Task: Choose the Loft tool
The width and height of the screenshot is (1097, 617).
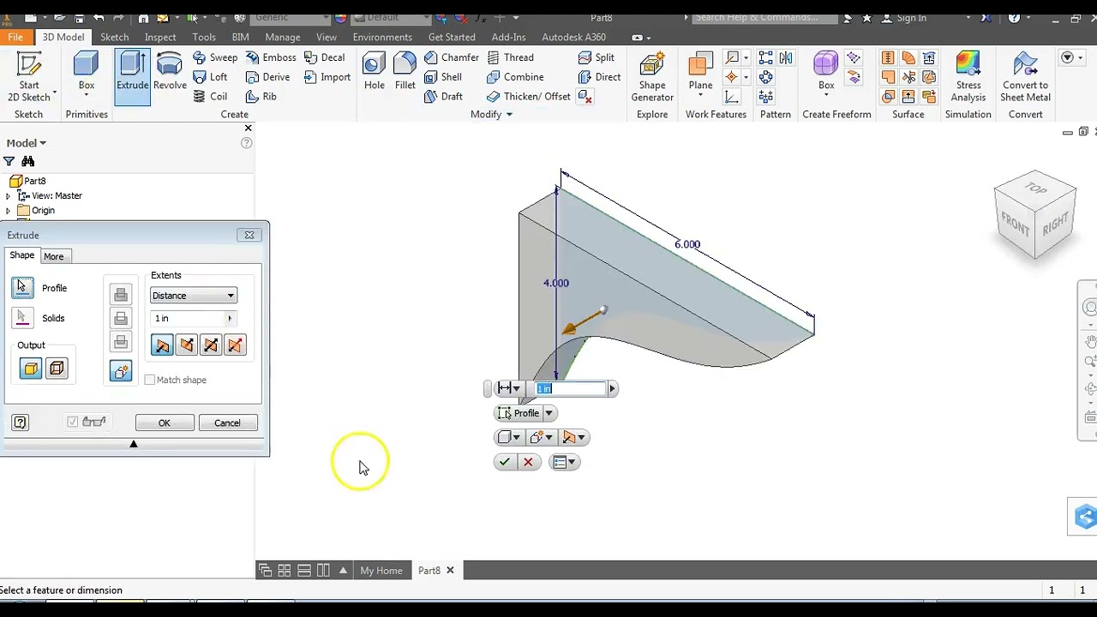Action: (x=210, y=77)
